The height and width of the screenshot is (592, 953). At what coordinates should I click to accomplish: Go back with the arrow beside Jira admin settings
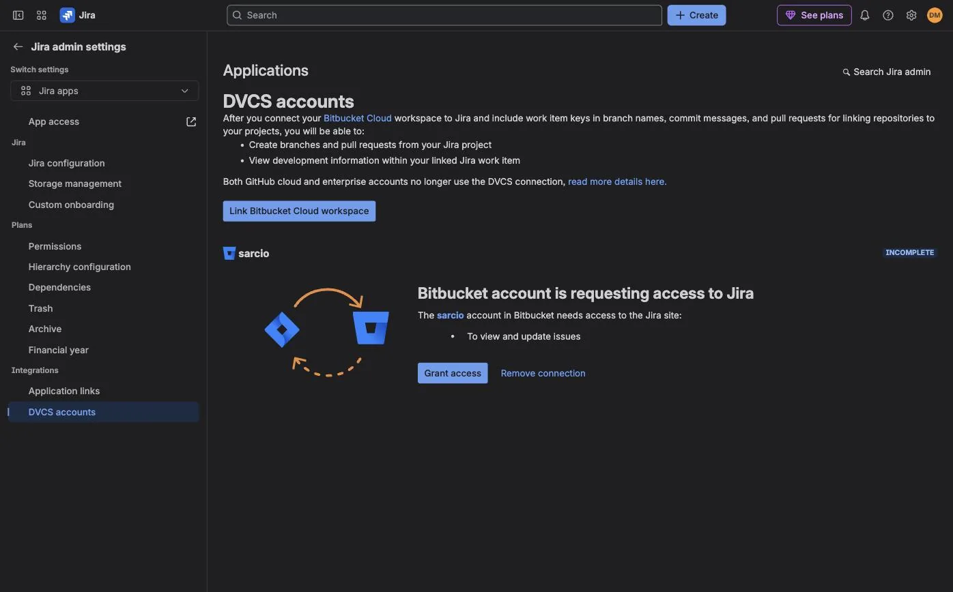pyautogui.click(x=18, y=47)
